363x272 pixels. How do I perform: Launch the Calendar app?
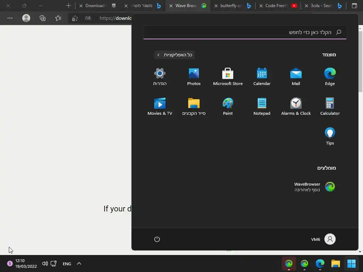coord(262,77)
